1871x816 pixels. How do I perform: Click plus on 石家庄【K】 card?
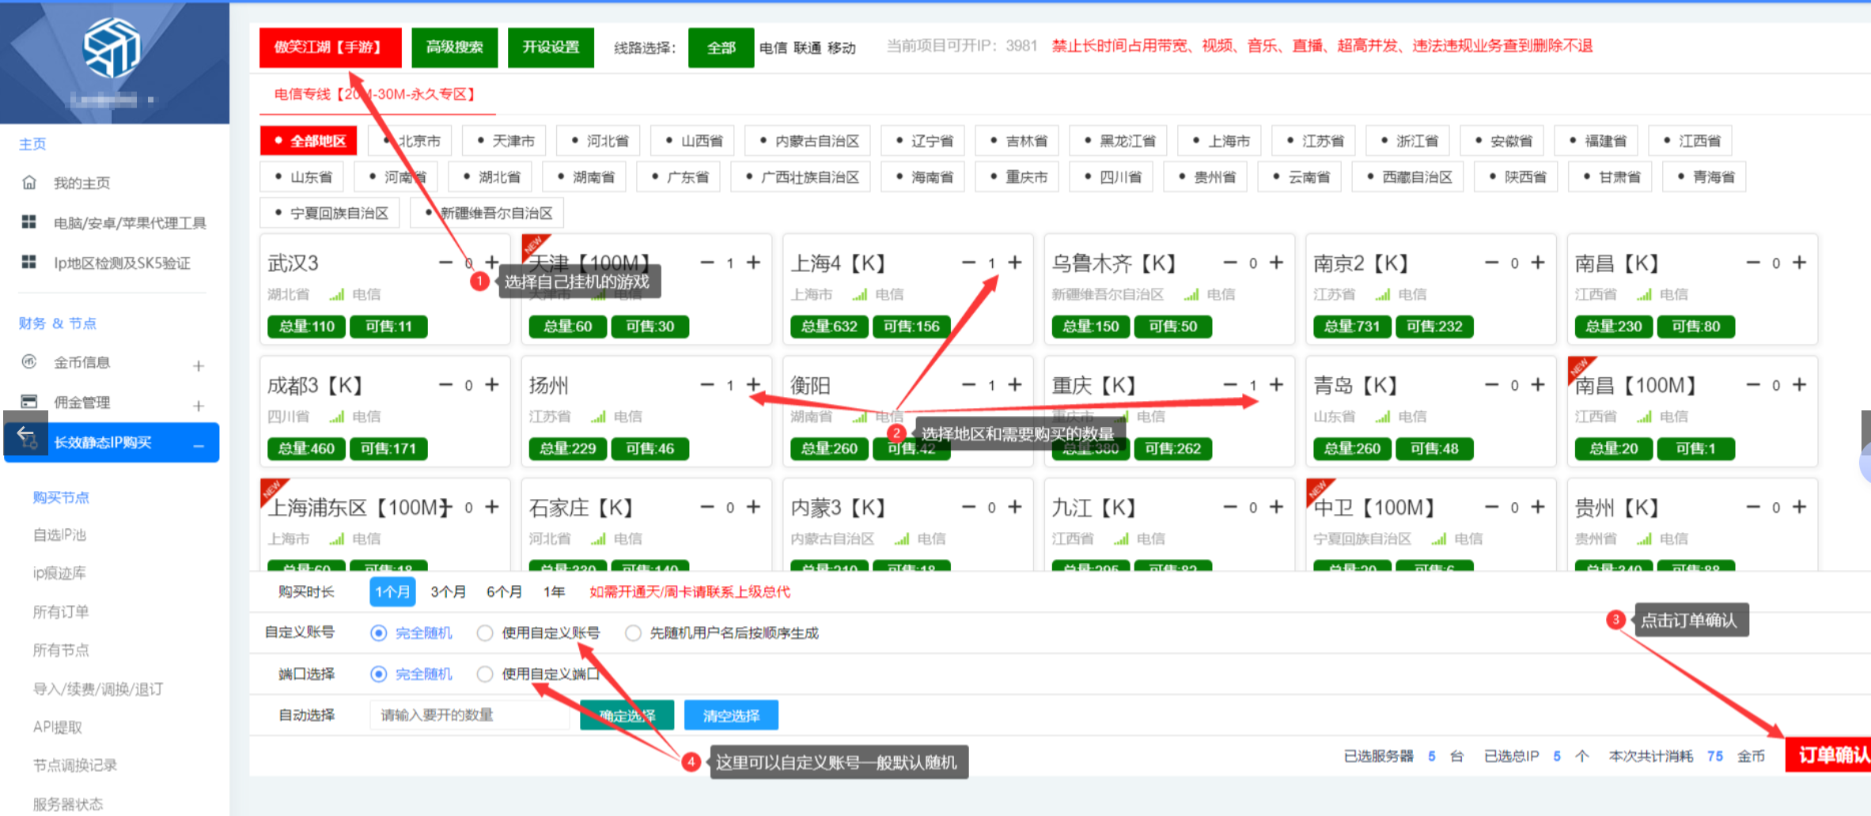(x=753, y=507)
